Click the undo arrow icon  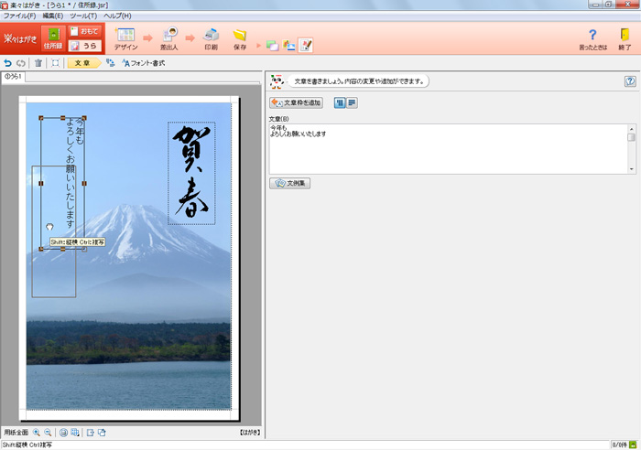point(8,63)
